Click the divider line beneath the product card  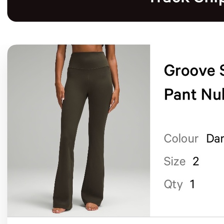pos(115,217)
